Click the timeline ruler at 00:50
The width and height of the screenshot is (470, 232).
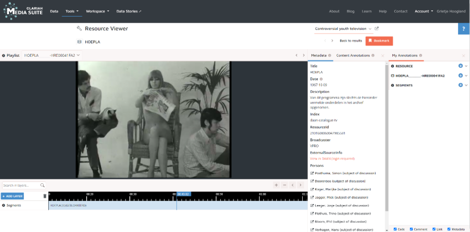tap(219, 194)
